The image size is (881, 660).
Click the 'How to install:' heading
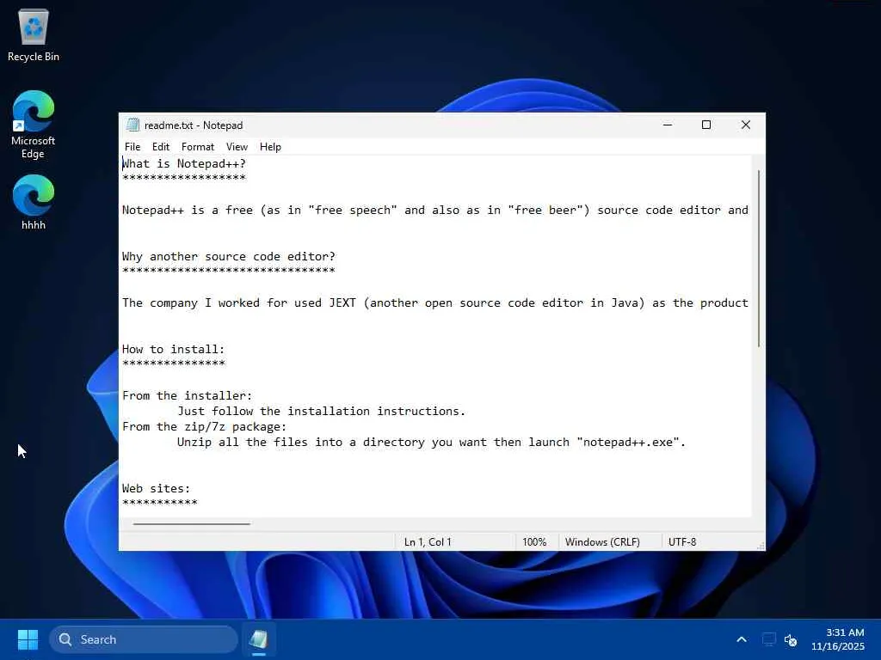pyautogui.click(x=173, y=349)
